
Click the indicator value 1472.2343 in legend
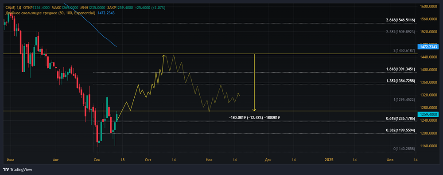point(106,13)
